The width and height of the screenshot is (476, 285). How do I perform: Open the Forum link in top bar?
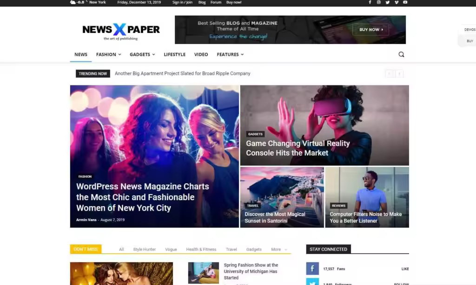[x=216, y=2]
